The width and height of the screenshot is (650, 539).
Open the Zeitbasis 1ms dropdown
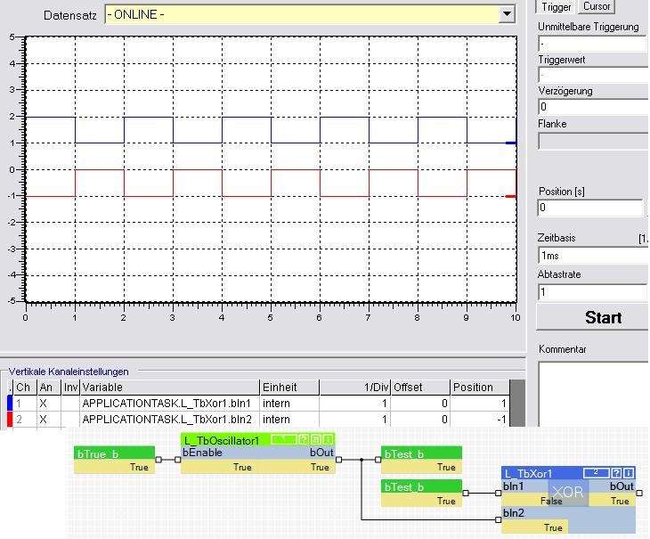pyautogui.click(x=591, y=255)
